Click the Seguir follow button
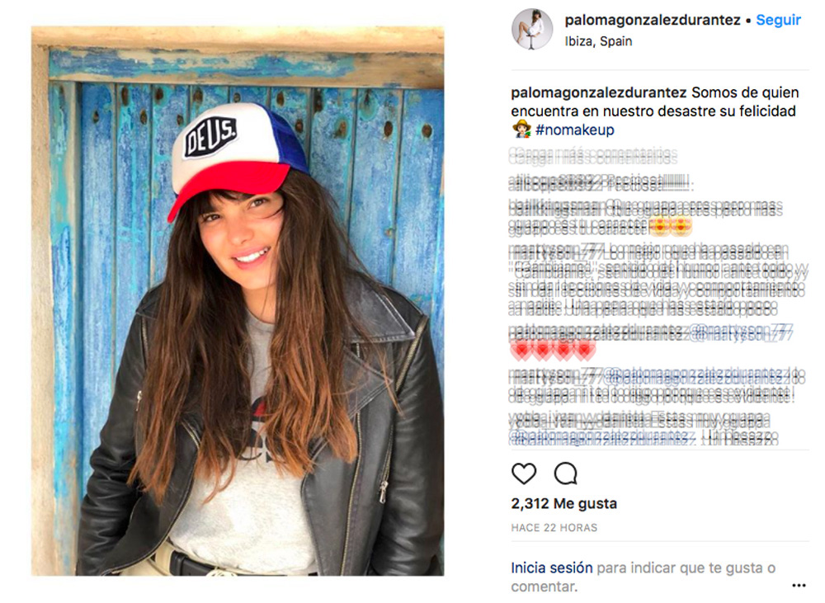The height and width of the screenshot is (603, 825). pyautogui.click(x=778, y=20)
